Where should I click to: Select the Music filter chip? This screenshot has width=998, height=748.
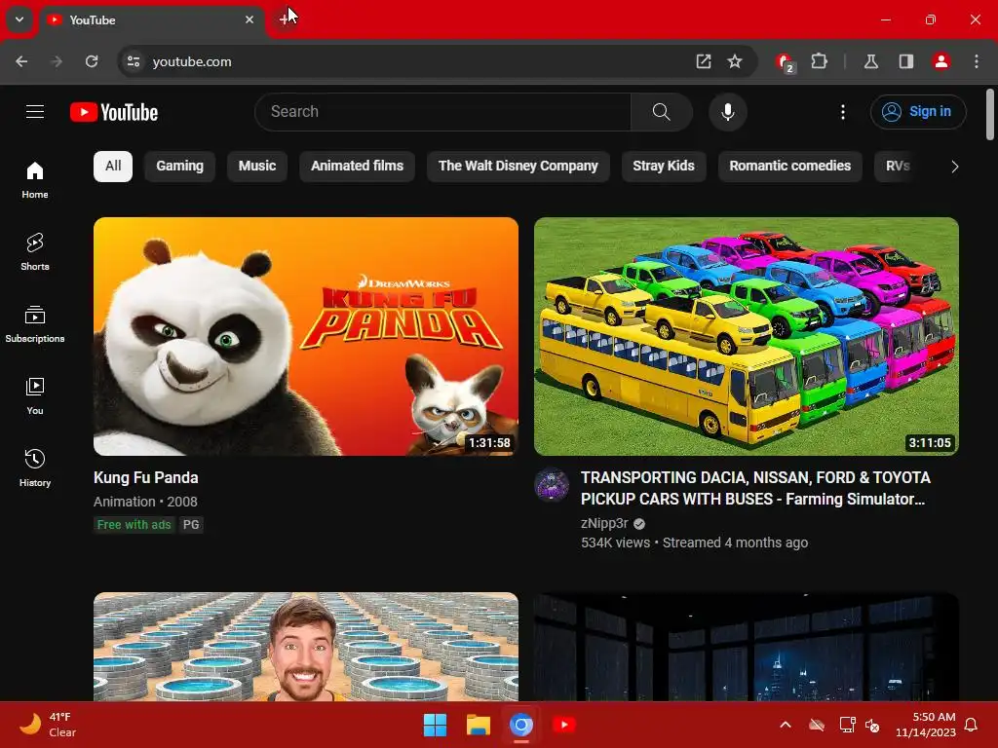coord(257,166)
